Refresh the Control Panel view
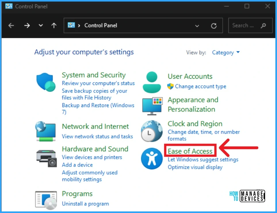Screen dimensions: 277x213 tap(214, 26)
